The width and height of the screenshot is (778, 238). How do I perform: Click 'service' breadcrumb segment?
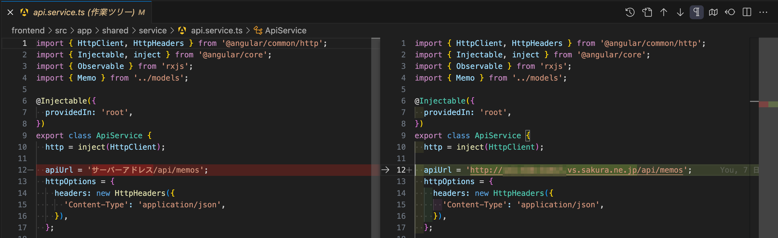tap(153, 30)
